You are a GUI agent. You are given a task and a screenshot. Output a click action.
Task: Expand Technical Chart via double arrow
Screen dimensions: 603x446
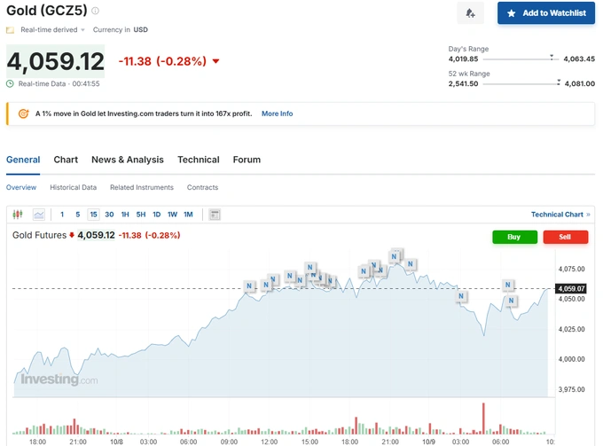588,215
